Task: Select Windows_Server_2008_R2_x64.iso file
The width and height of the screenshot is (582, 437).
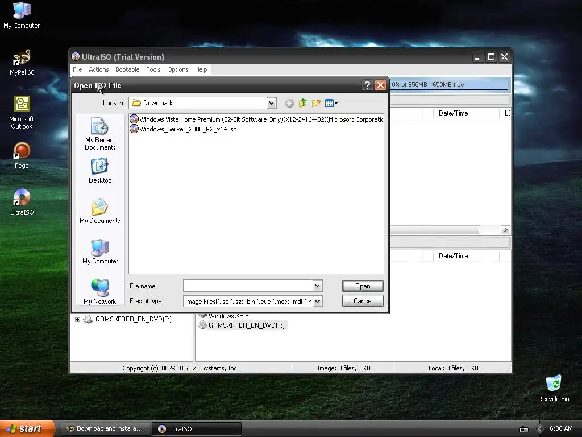Action: click(x=184, y=129)
